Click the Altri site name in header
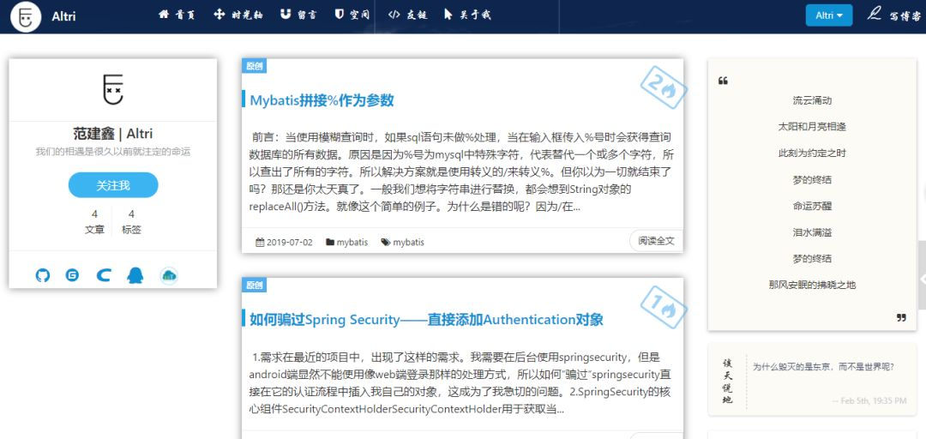This screenshot has height=439, width=926. click(63, 16)
